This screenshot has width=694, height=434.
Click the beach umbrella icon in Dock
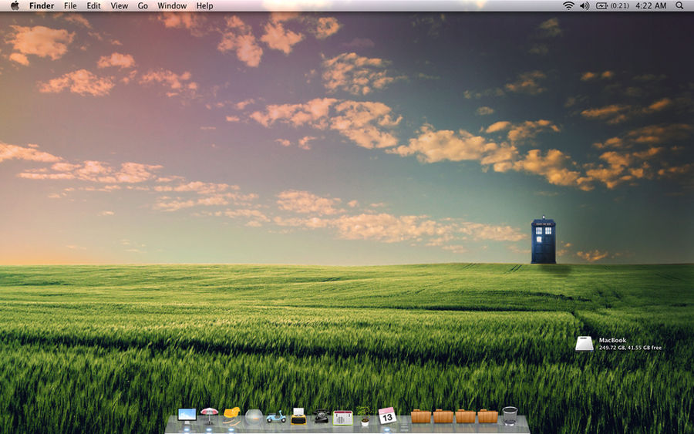(209, 415)
